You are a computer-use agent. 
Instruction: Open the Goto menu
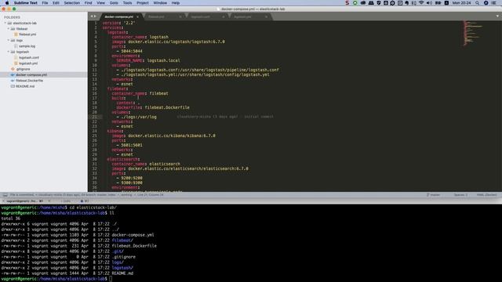[114, 3]
